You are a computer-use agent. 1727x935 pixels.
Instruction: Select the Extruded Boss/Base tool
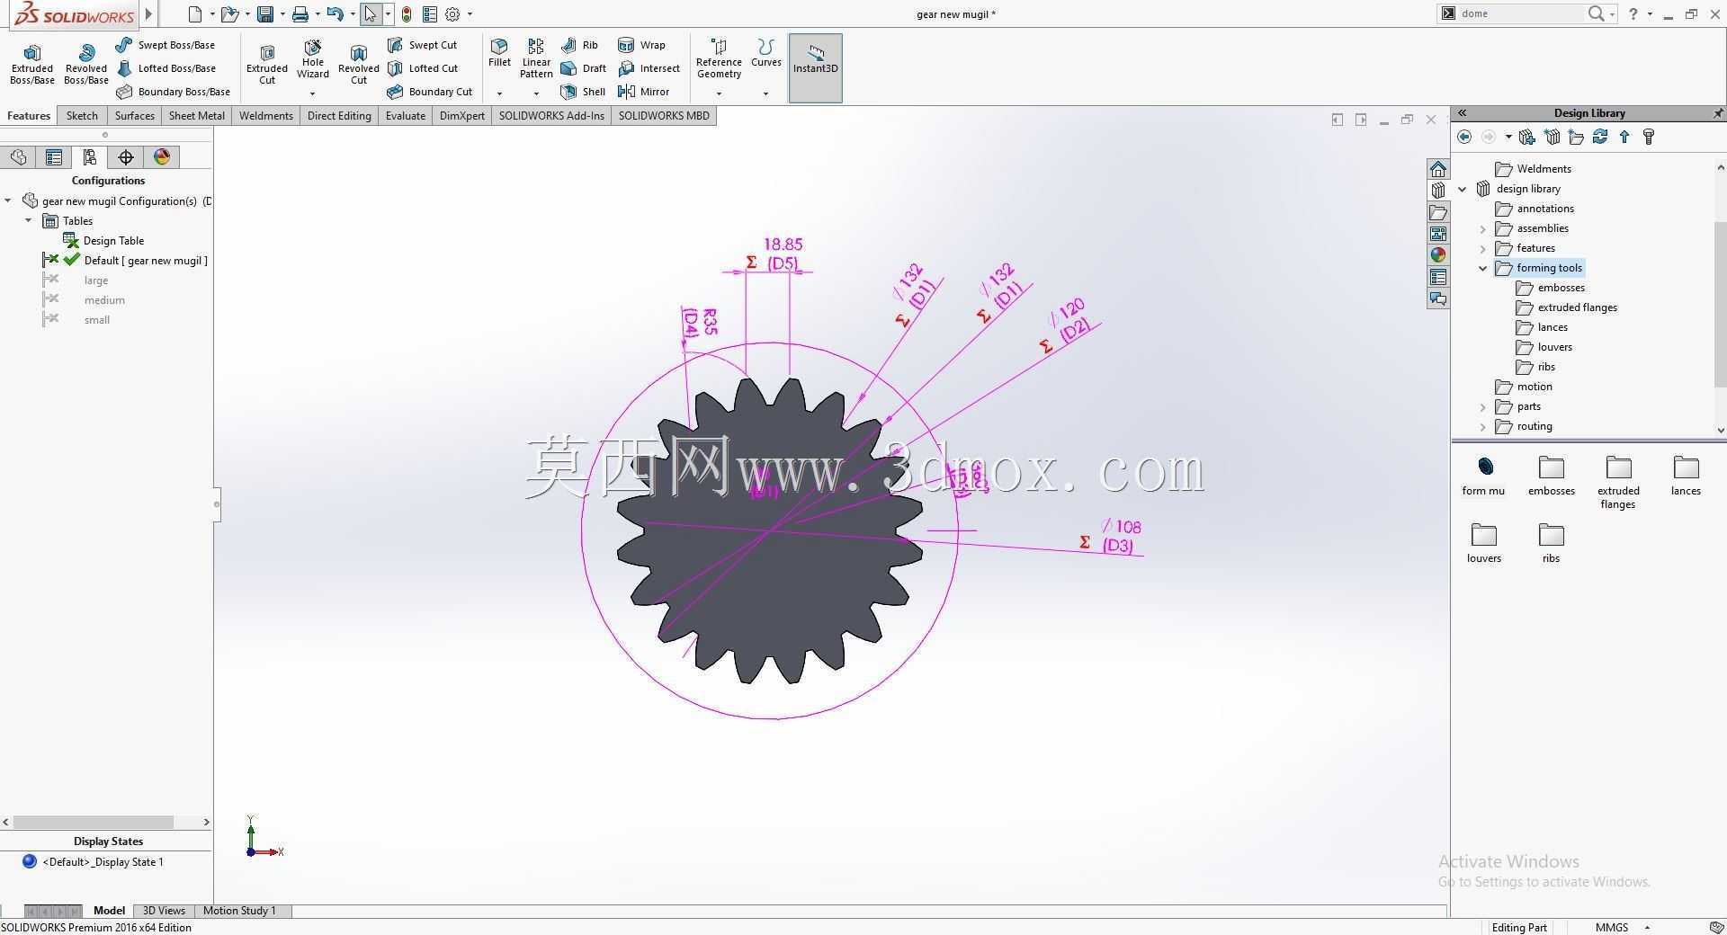tap(32, 65)
